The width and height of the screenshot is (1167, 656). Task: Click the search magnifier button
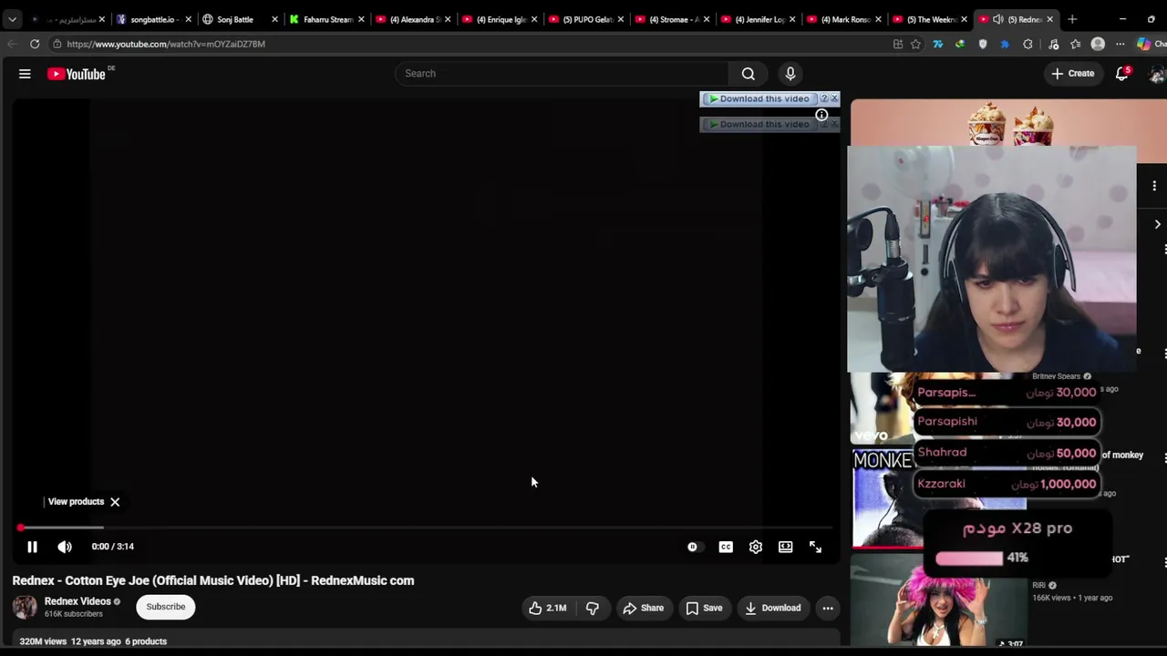coord(748,74)
